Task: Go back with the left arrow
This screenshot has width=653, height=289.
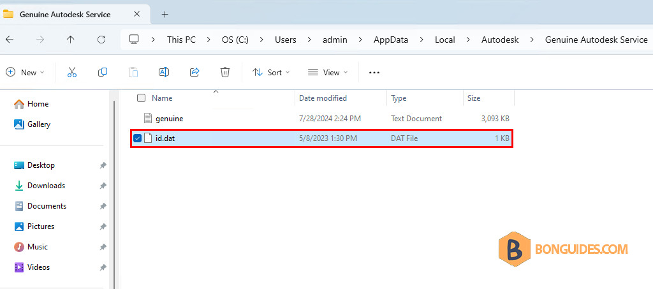Action: [9, 40]
